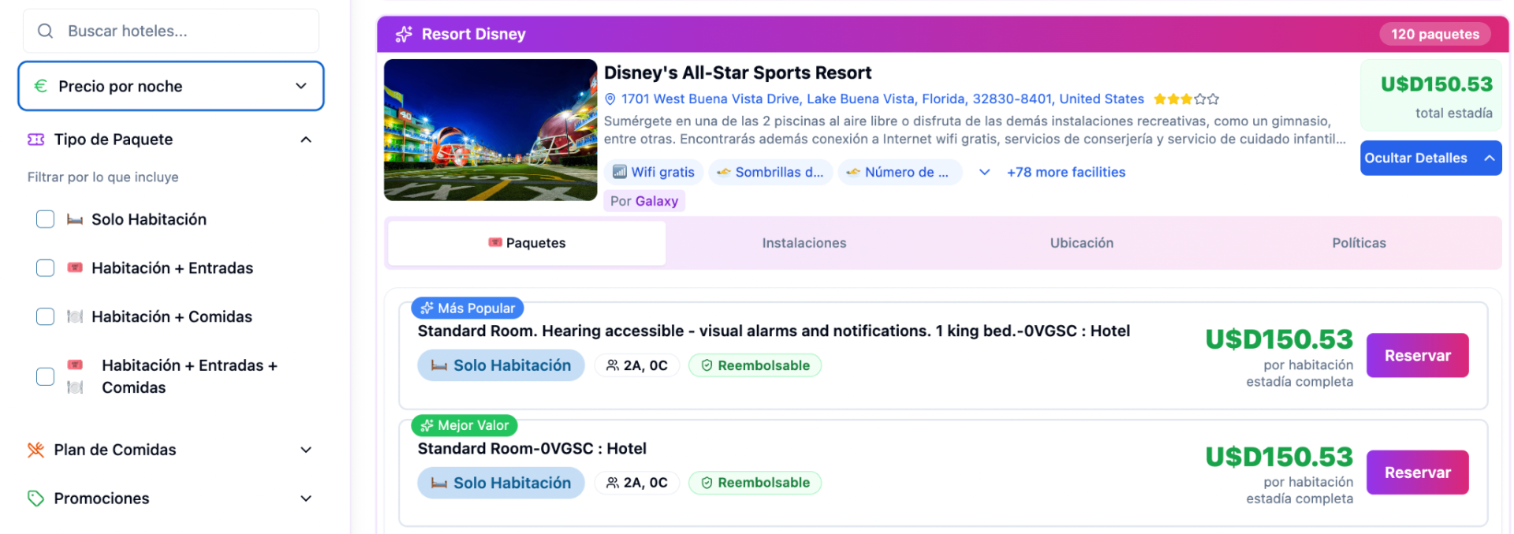Click the Buscar hoteles search field

click(x=171, y=31)
